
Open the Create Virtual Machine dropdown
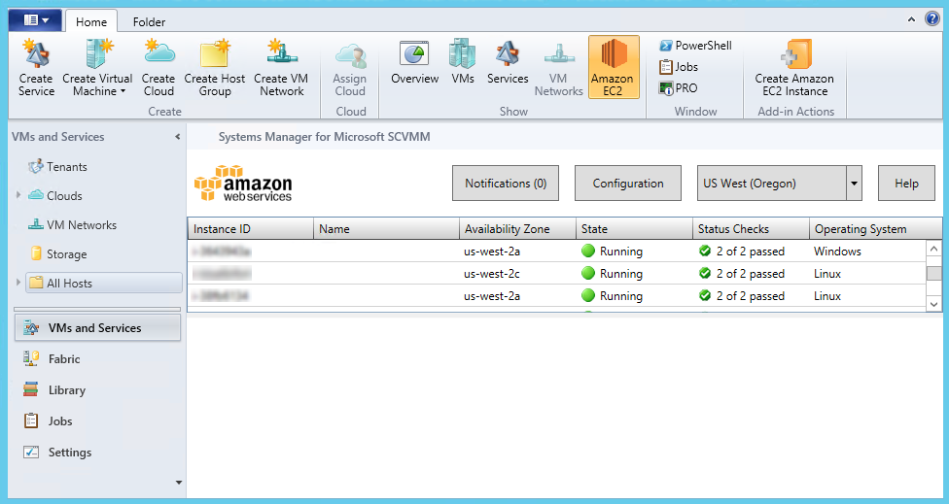97,68
